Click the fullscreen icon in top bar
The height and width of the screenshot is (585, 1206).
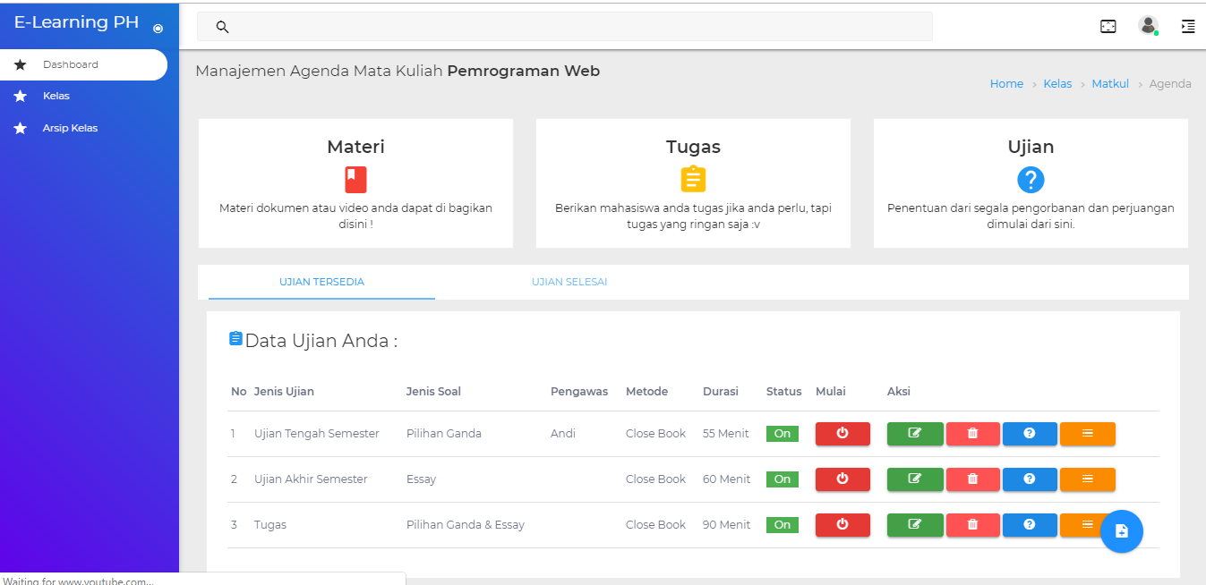[x=1108, y=27]
